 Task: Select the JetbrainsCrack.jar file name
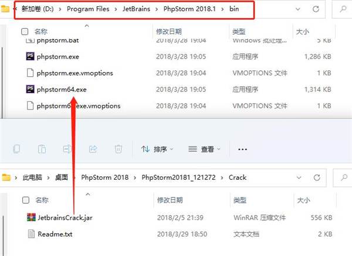click(65, 218)
